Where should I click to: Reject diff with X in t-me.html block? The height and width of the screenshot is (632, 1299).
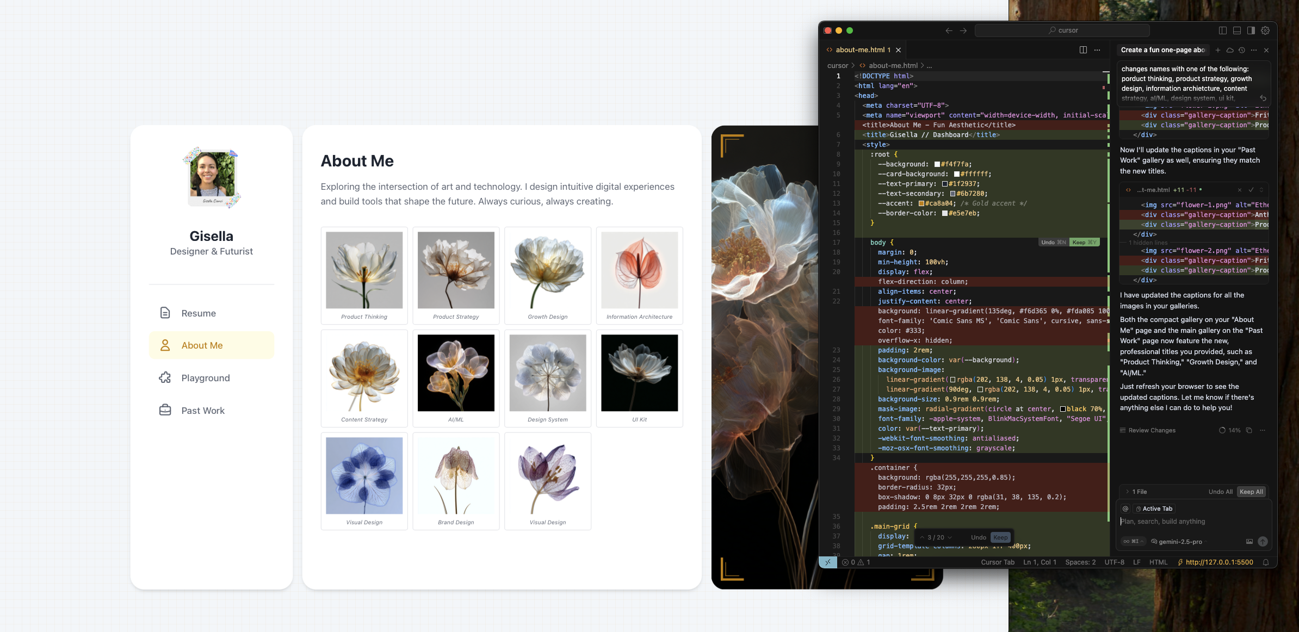[x=1240, y=190]
